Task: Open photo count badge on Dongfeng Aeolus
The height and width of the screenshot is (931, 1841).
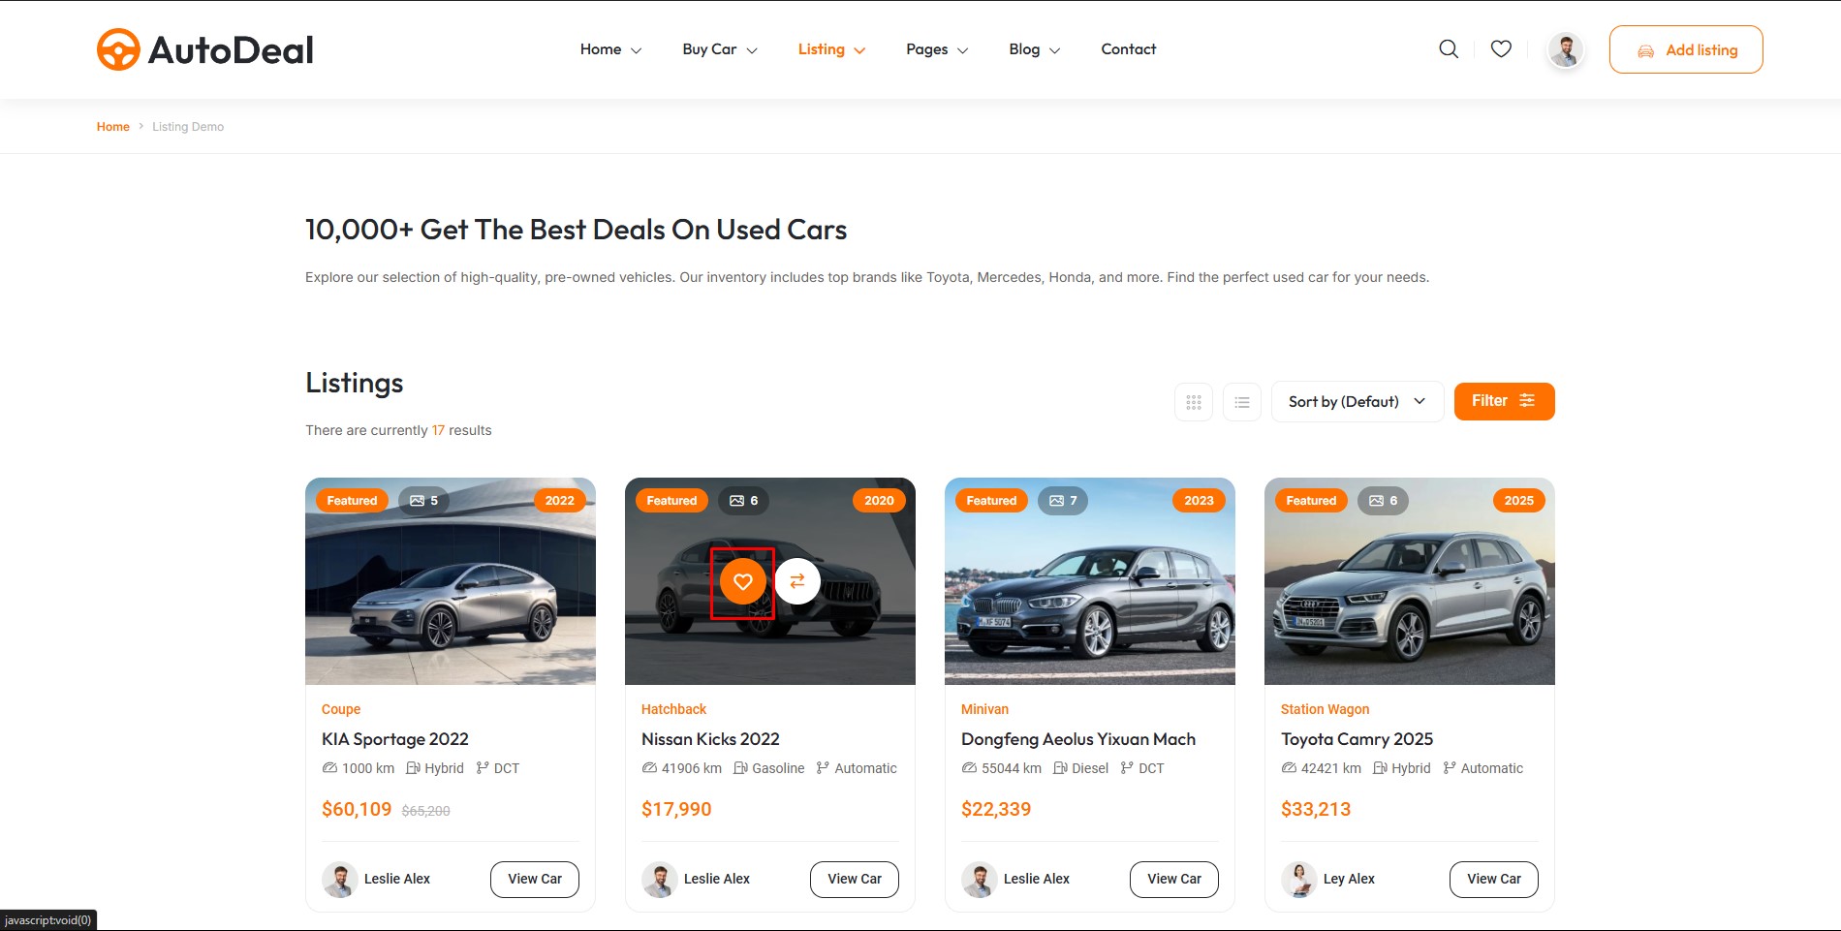Action: coord(1063,501)
